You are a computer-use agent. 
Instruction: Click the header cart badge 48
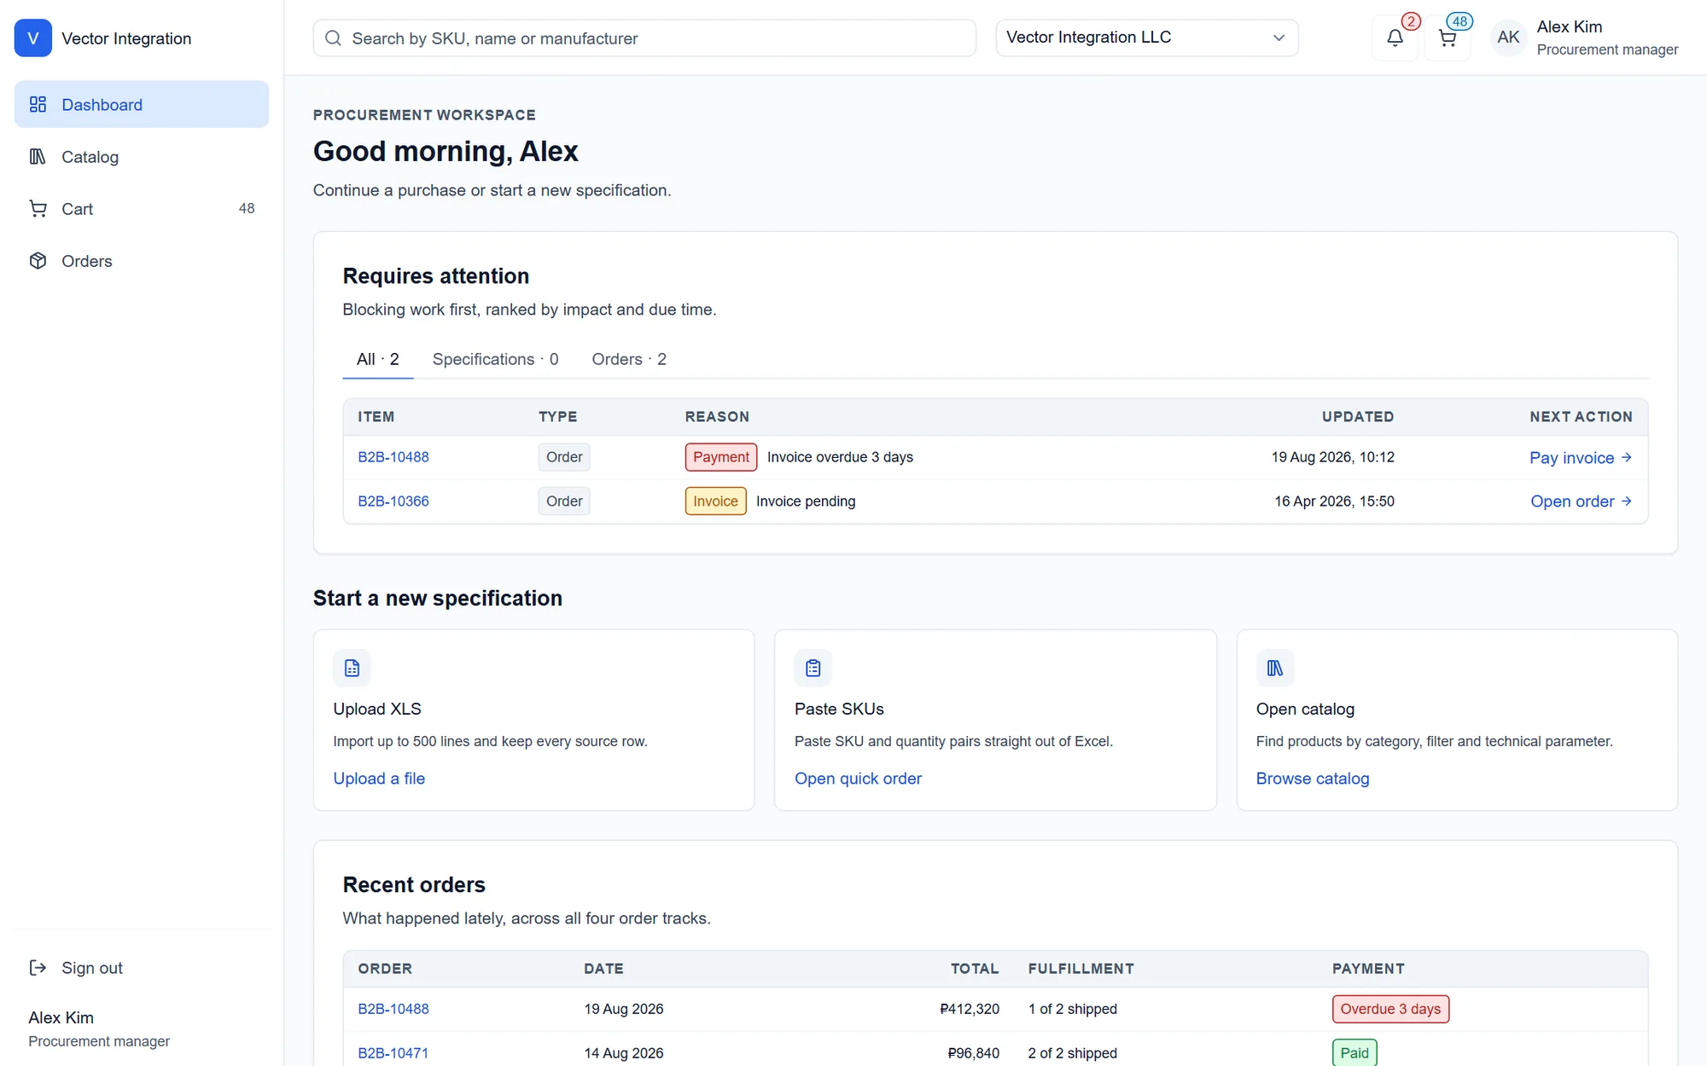(1459, 21)
